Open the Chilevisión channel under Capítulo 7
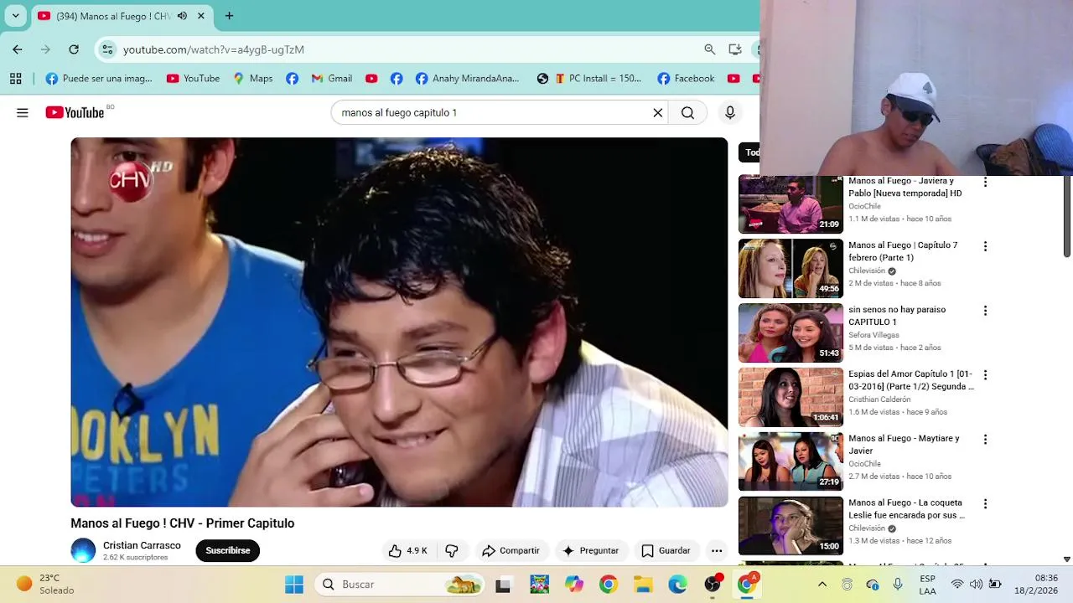Viewport: 1073px width, 603px height. click(x=867, y=271)
